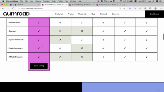This screenshot has width=164, height=92.
Task: Open the Help menu
Action: coord(80,1)
